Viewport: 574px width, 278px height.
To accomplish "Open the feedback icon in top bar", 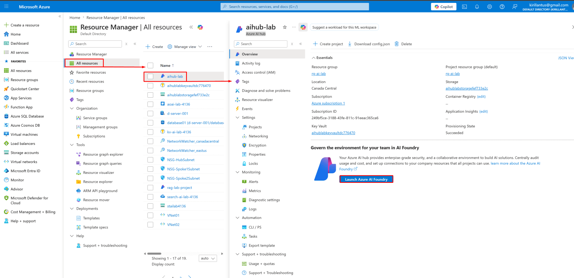I will point(514,6).
